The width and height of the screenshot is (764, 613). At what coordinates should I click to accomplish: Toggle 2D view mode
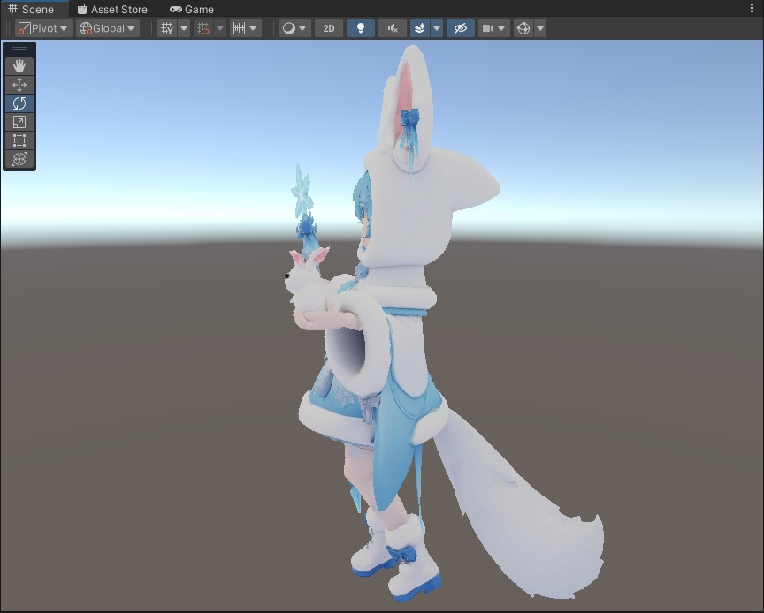[x=328, y=27]
